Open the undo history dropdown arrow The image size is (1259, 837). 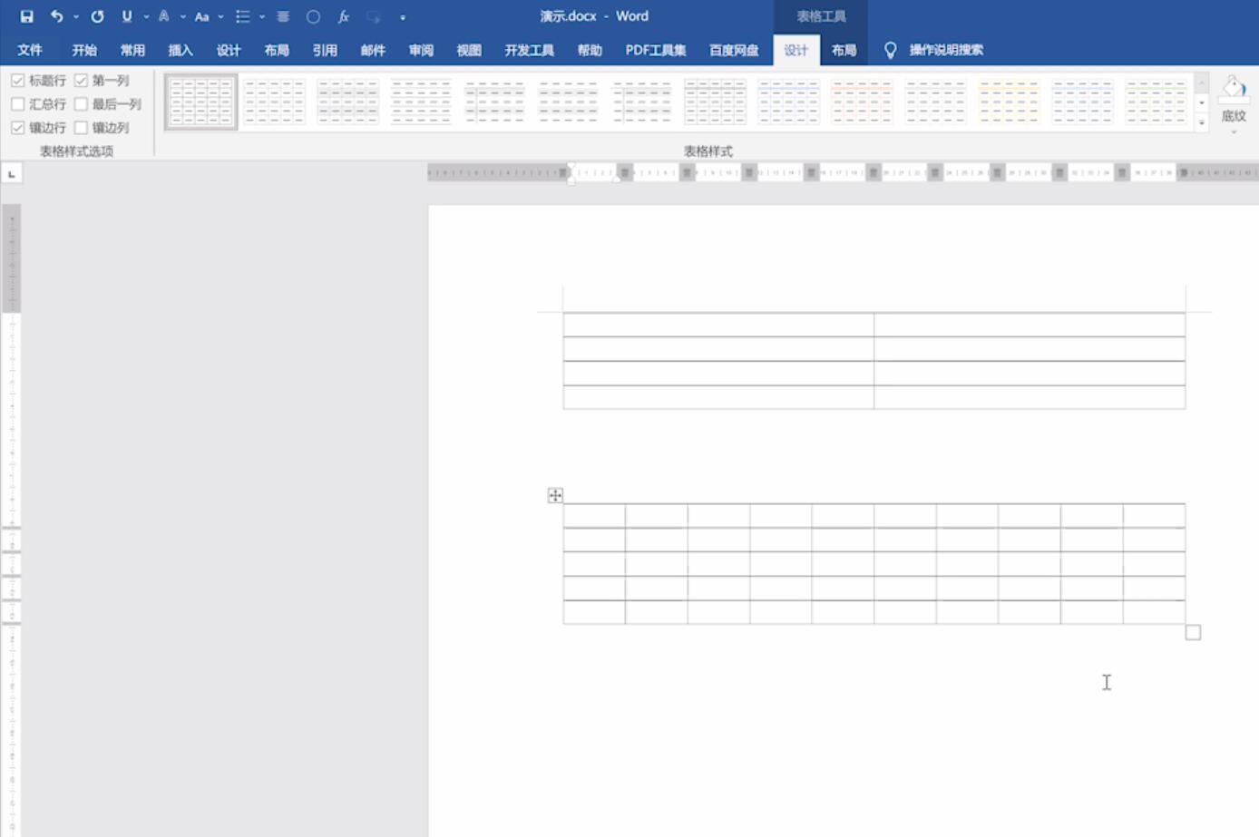(x=75, y=17)
